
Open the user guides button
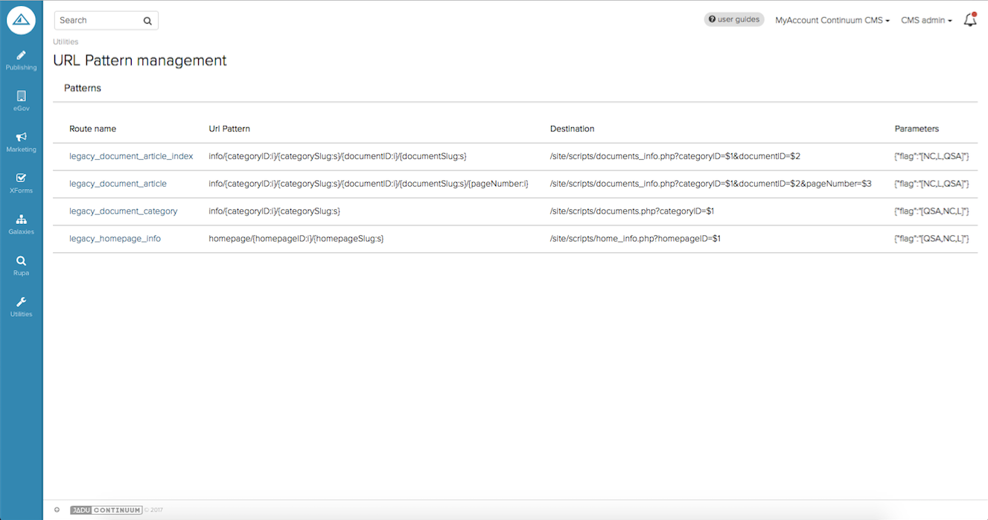click(734, 19)
